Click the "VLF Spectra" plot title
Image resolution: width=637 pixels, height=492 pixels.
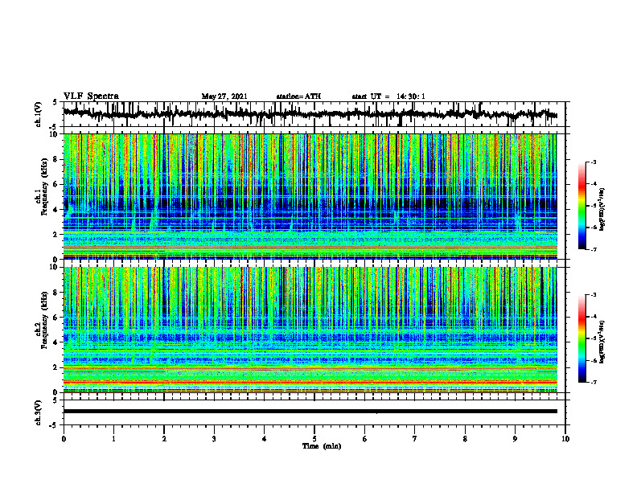(91, 96)
